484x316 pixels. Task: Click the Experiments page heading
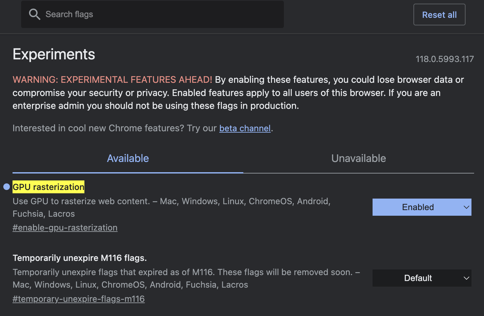54,54
